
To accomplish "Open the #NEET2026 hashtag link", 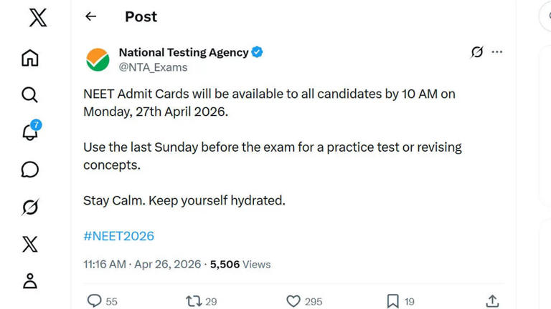I will [118, 236].
